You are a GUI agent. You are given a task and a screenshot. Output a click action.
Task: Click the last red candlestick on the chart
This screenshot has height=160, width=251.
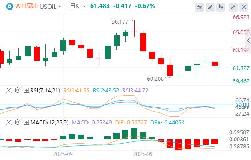215,64
